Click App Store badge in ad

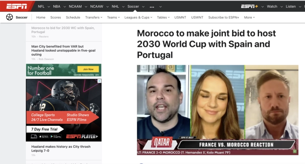[x=44, y=136]
